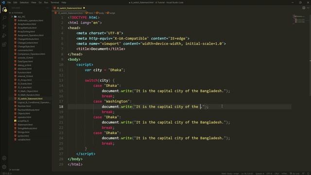Open Function.html in explorer

click(x=24, y=72)
